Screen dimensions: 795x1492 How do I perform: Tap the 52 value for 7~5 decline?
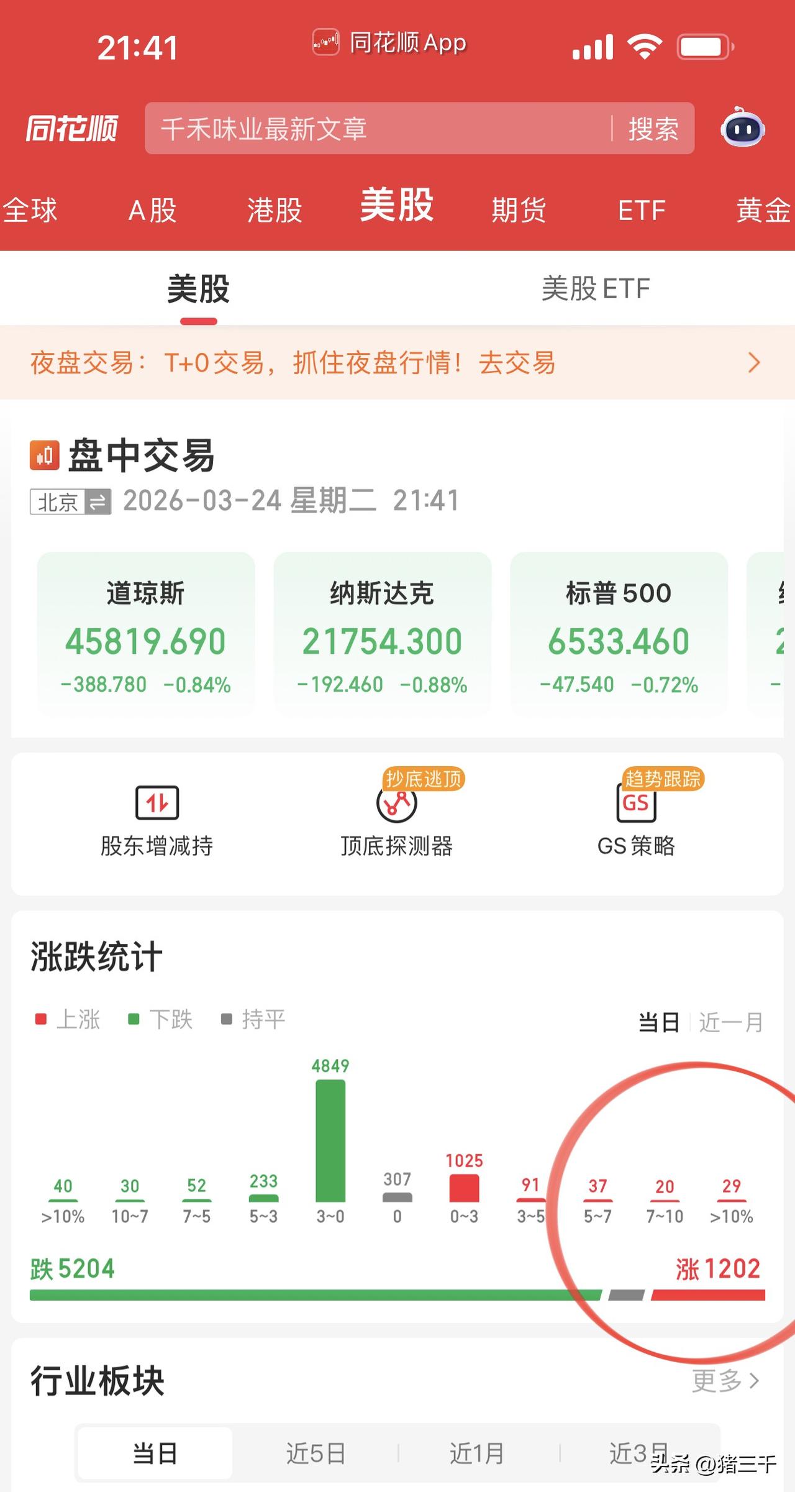pyautogui.click(x=197, y=1185)
